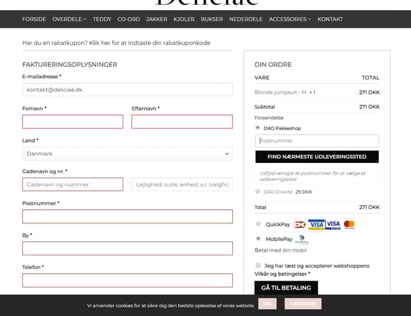Go to the CO-ORD category
The height and width of the screenshot is (316, 411).
128,19
